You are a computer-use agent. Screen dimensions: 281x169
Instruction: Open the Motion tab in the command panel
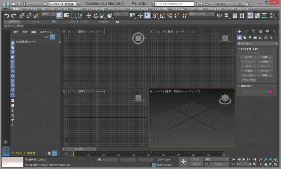(260, 31)
